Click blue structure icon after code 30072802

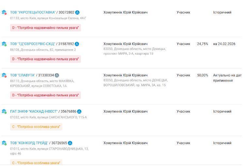point(77,12)
